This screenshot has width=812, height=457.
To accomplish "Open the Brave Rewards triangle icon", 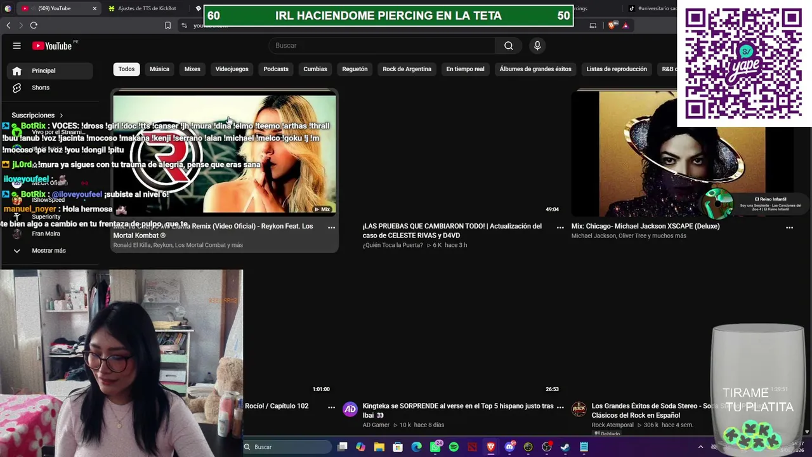I will pos(625,25).
